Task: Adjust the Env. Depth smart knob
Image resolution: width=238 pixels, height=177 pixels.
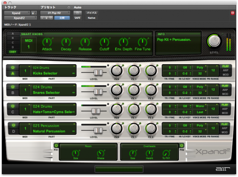Action: (123, 42)
